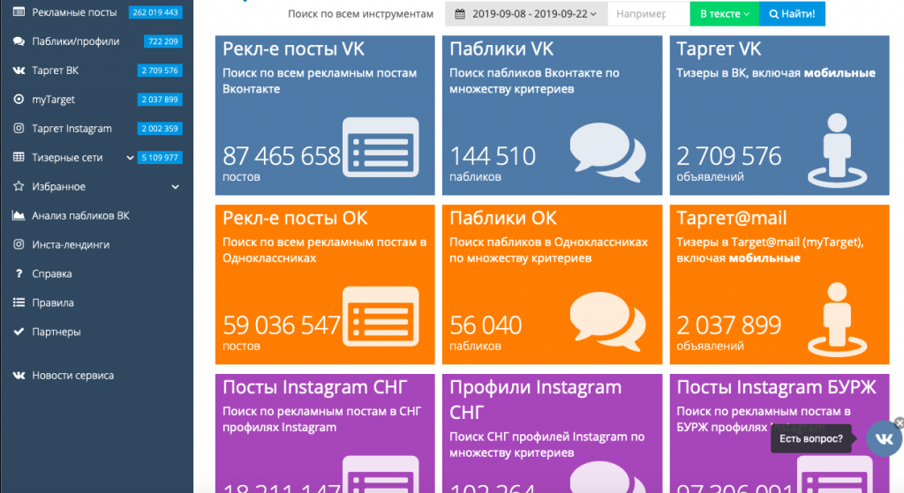The width and height of the screenshot is (904, 493).
Task: Click the checkmark icon beside Партнеры
Action: (x=19, y=331)
